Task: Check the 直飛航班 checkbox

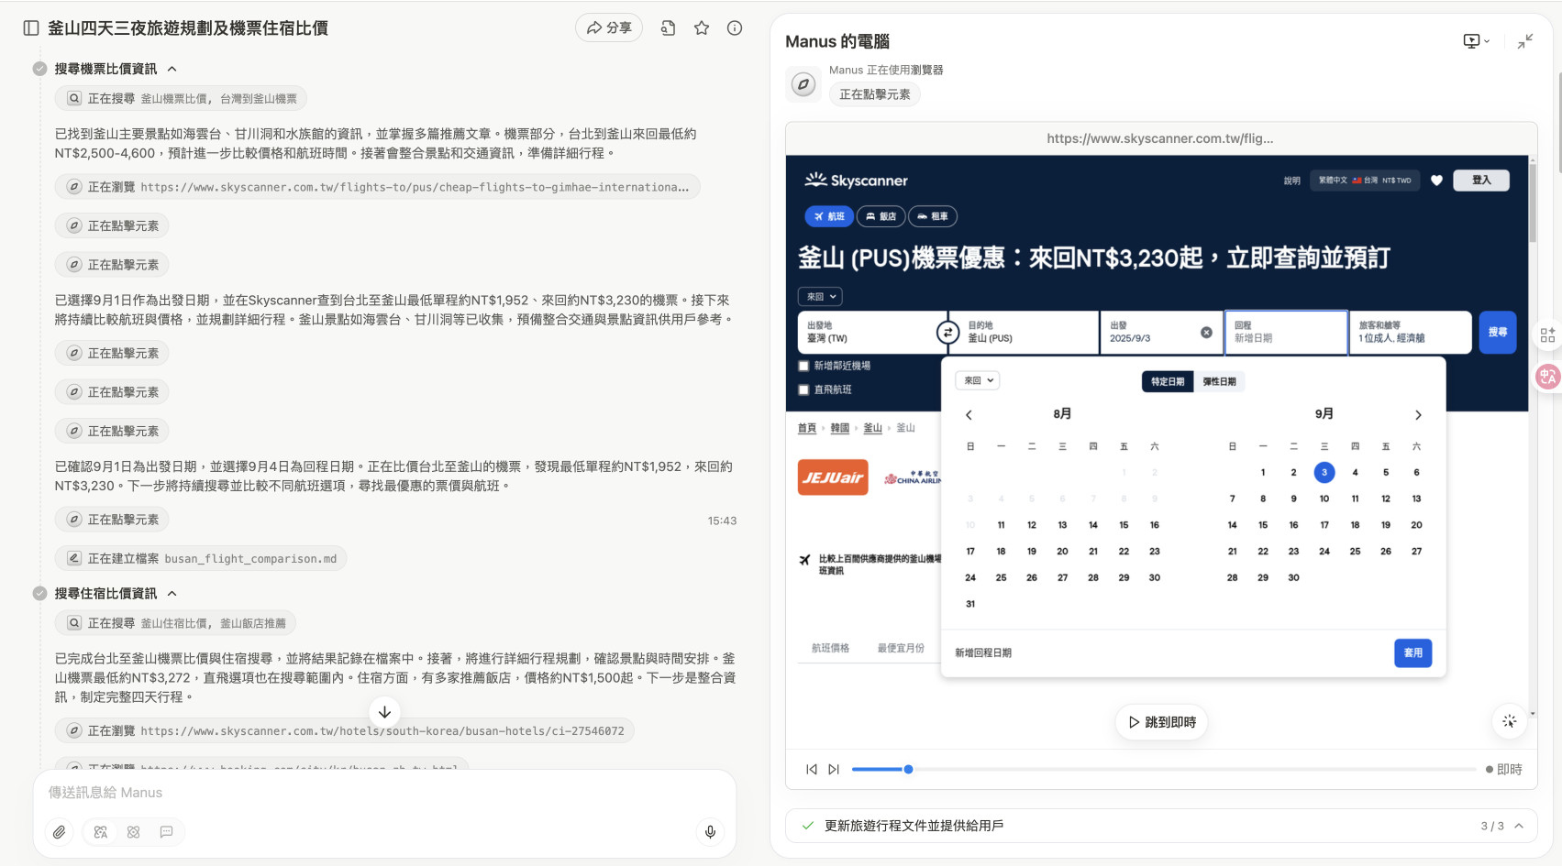Action: point(804,389)
